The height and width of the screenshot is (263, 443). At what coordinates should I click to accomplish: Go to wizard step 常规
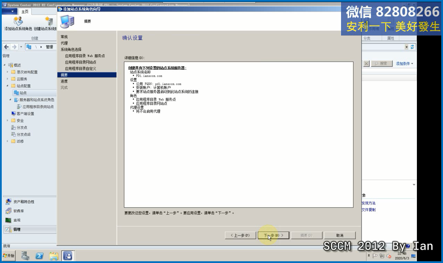point(64,37)
